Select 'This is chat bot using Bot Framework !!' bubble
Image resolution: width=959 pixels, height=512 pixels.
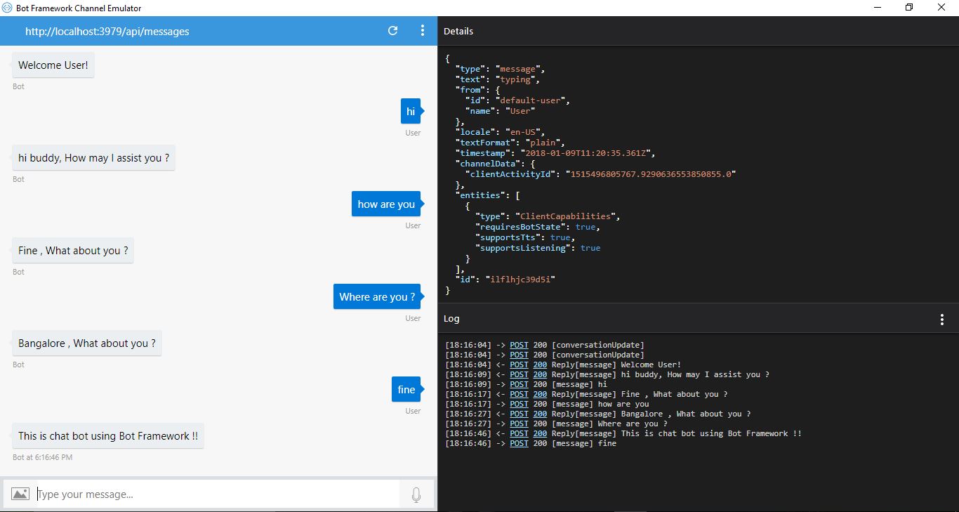(x=108, y=436)
